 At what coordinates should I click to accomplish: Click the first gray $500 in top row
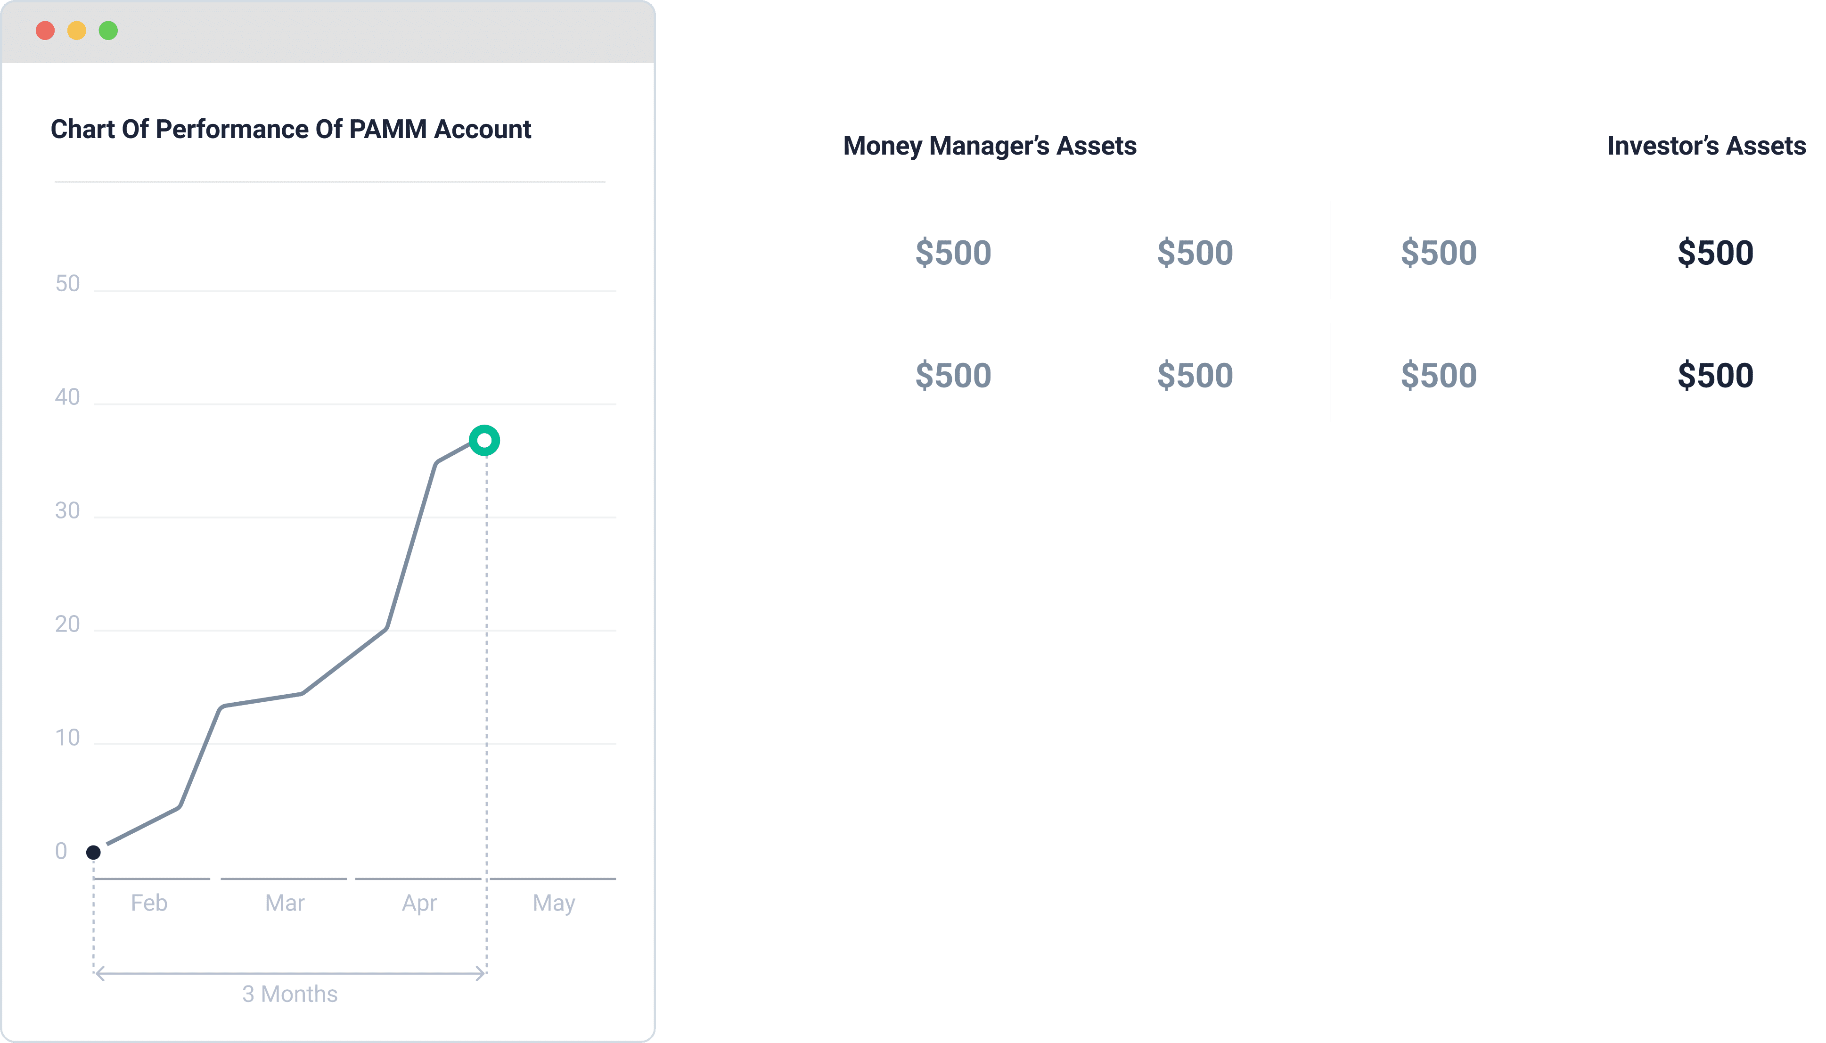(x=953, y=253)
